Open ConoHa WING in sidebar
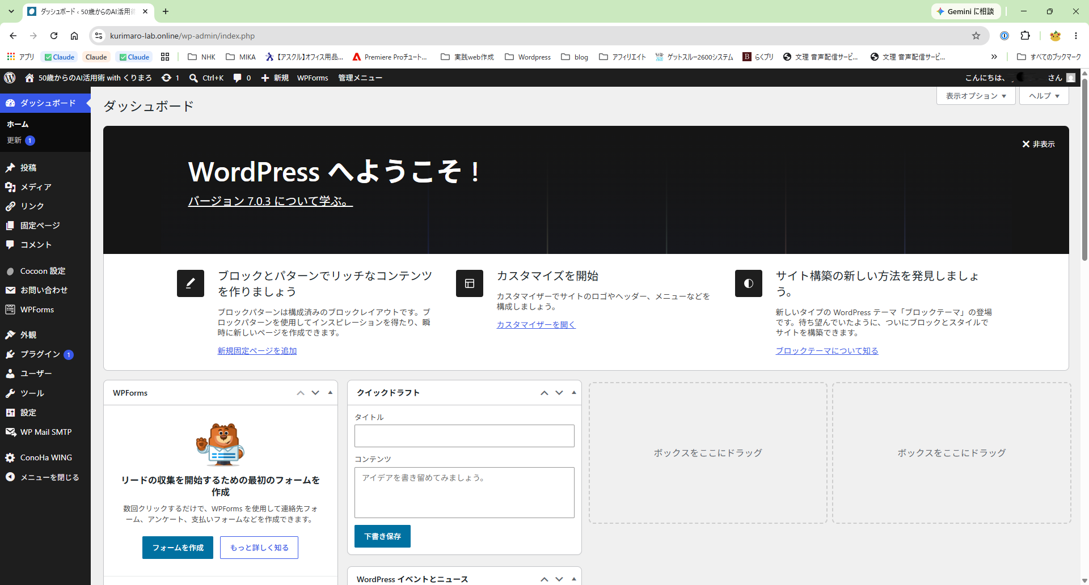1089x585 pixels. tap(45, 457)
